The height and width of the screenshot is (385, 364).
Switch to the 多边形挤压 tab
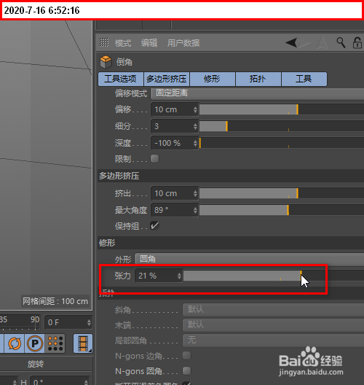click(167, 79)
